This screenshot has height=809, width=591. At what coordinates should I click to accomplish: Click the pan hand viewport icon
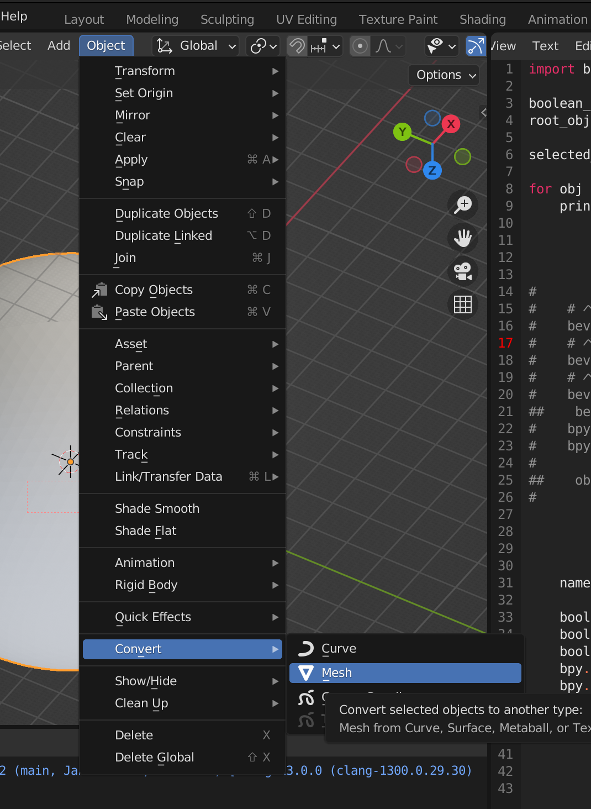tap(463, 238)
